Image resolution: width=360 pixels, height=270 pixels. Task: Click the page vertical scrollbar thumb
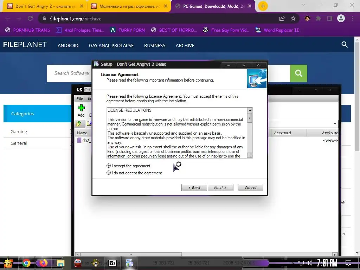point(357,96)
